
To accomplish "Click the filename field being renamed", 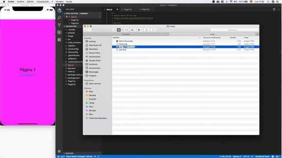I will click(x=127, y=47).
